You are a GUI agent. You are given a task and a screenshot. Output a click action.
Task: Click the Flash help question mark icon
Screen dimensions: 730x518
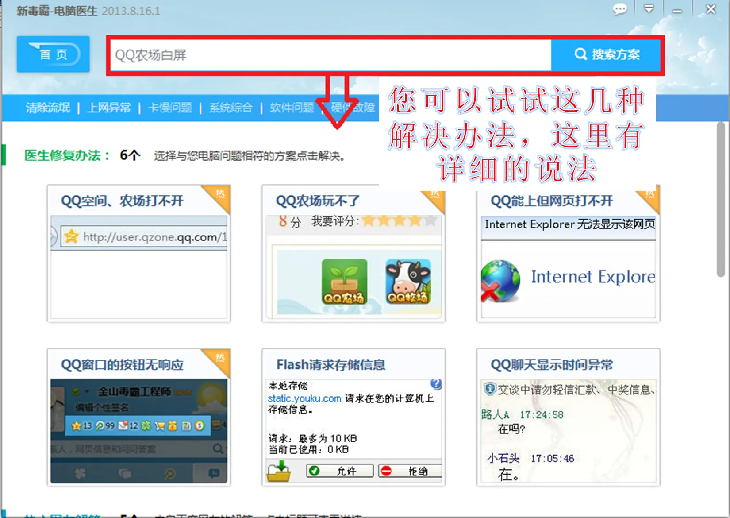tap(436, 384)
